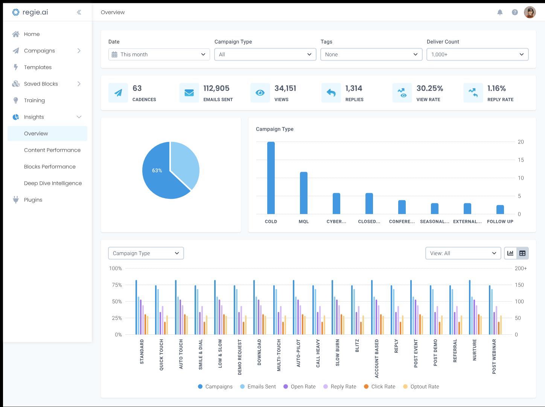545x407 pixels.
Task: Click Click Rate orange legend swatch
Action: [x=366, y=387]
